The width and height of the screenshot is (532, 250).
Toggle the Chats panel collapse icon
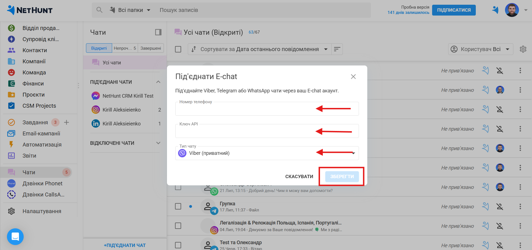click(x=158, y=32)
